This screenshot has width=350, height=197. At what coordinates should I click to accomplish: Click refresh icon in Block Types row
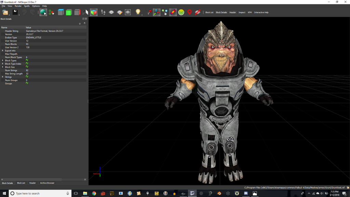(27, 60)
